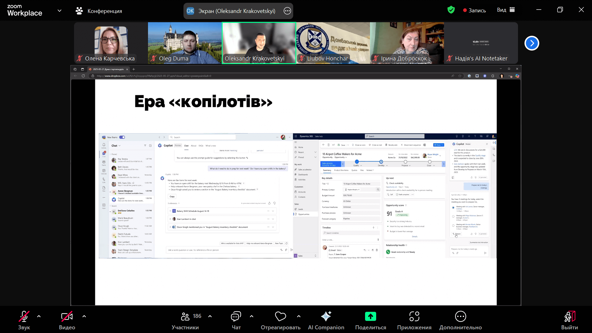Open Отреагировать reactions
Screen dimensions: 592x333
point(281,320)
